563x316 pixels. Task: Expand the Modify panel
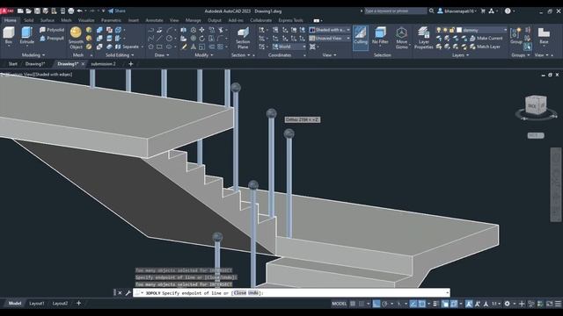click(203, 55)
